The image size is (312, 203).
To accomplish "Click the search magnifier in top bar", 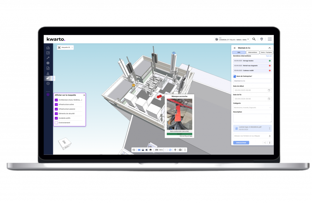I will pyautogui.click(x=254, y=39).
